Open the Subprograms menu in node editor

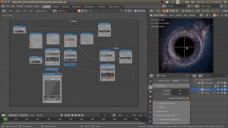click(x=41, y=11)
